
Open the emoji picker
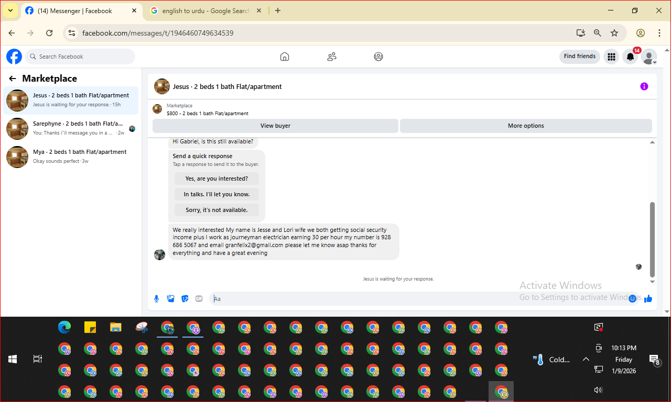coord(633,298)
